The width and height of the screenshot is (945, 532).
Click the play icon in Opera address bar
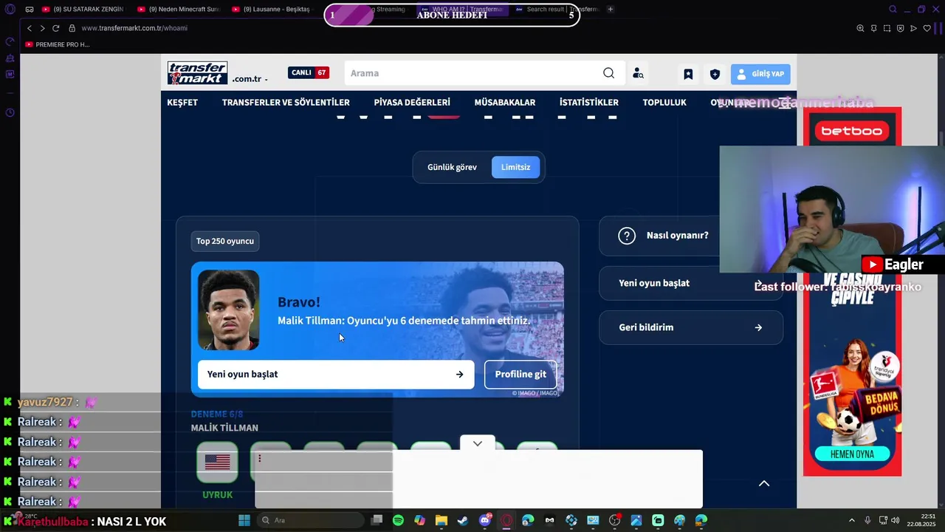point(913,28)
